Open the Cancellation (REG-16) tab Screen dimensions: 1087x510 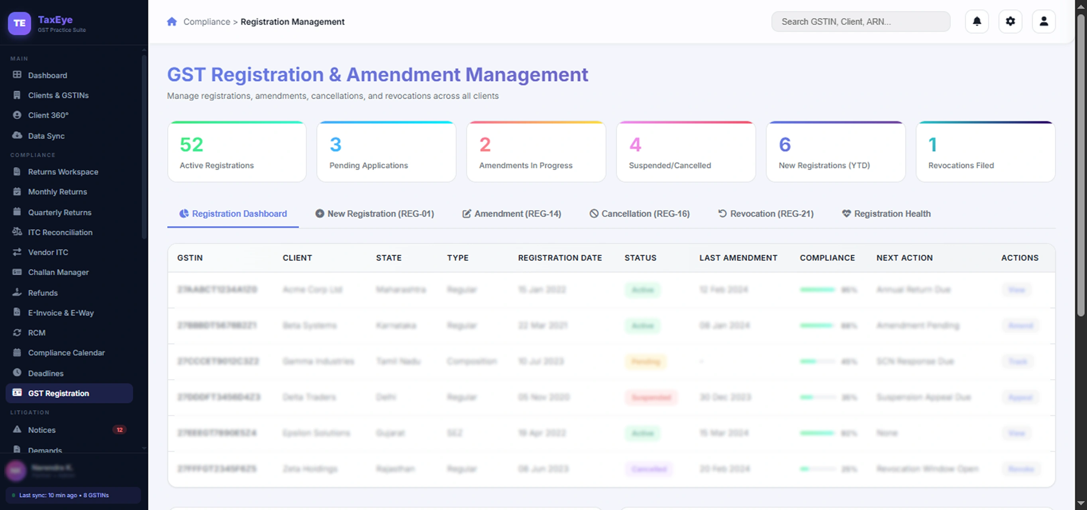[x=640, y=214]
